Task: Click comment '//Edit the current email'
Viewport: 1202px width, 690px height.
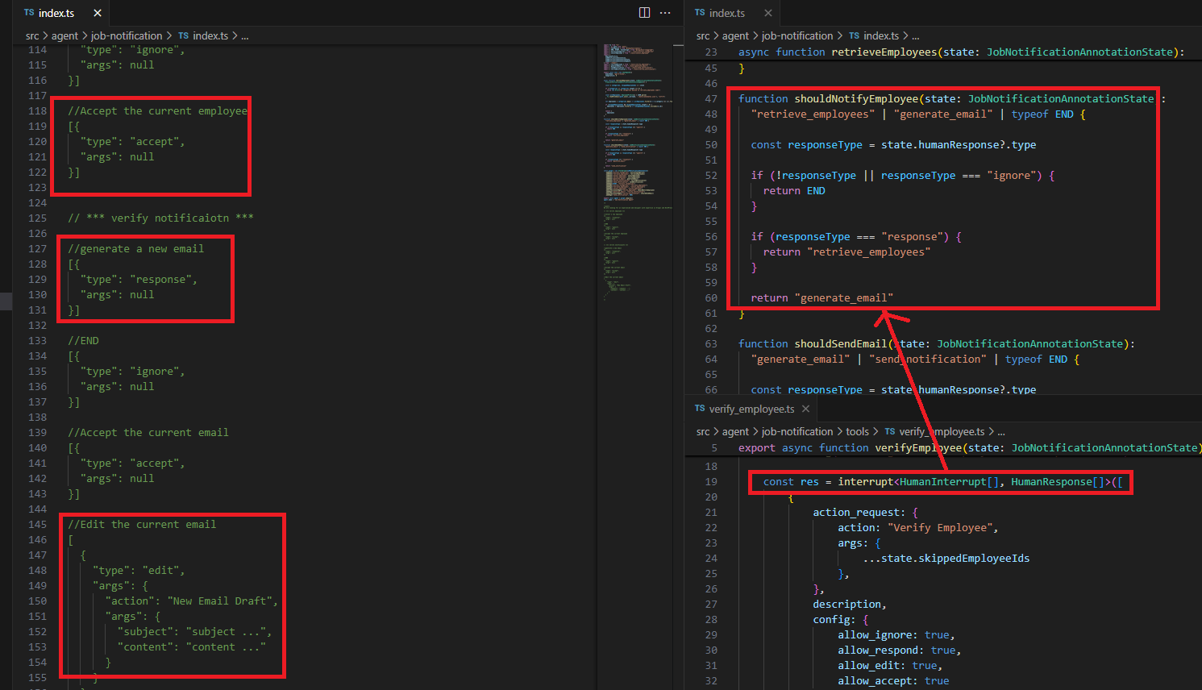Action: tap(142, 524)
